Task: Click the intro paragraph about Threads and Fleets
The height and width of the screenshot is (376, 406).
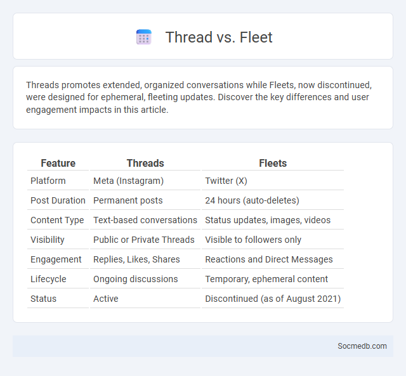Action: 199,97
